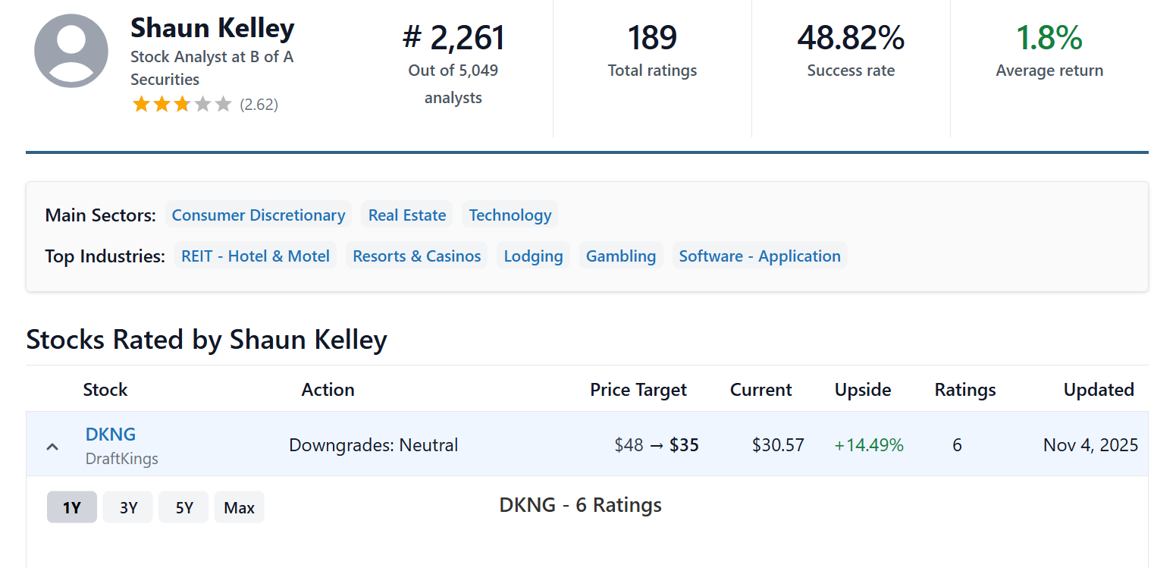The image size is (1176, 568).
Task: Select the Gambling industry tag
Action: pos(621,256)
